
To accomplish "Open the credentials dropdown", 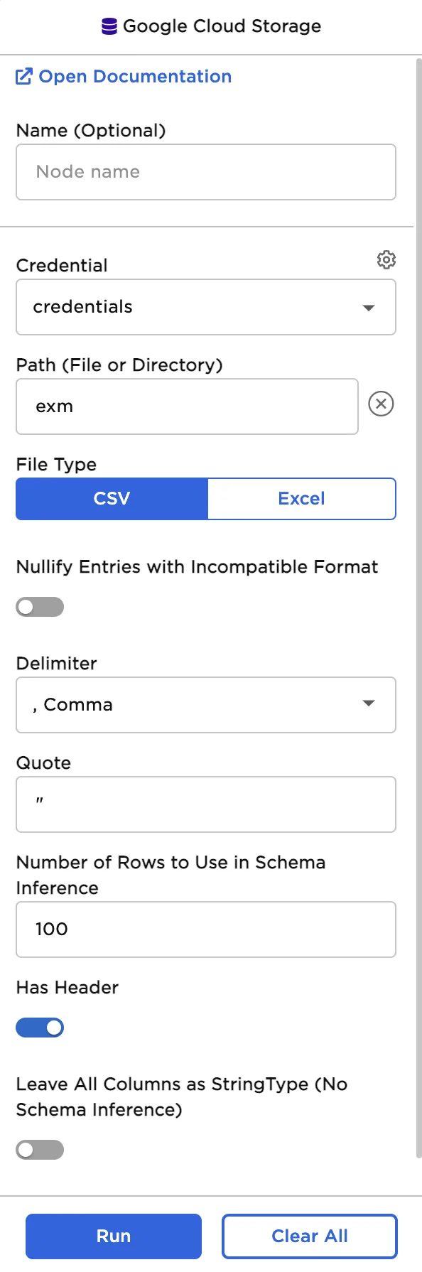I will pyautogui.click(x=206, y=307).
